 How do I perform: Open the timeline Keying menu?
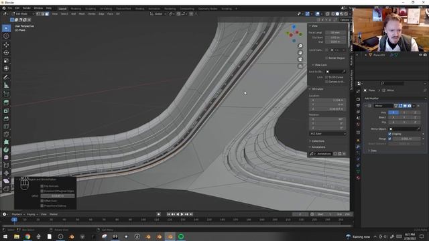(x=32, y=214)
